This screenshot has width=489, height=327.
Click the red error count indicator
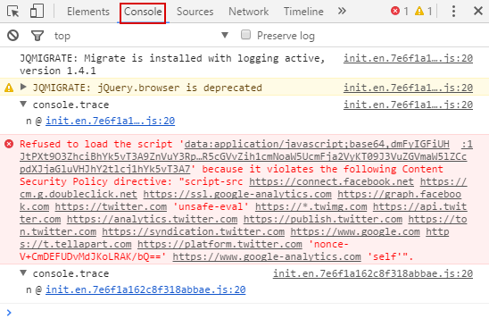pyautogui.click(x=400, y=12)
